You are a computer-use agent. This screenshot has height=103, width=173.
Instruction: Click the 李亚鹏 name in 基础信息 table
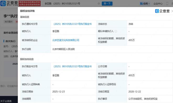pos(56,31)
